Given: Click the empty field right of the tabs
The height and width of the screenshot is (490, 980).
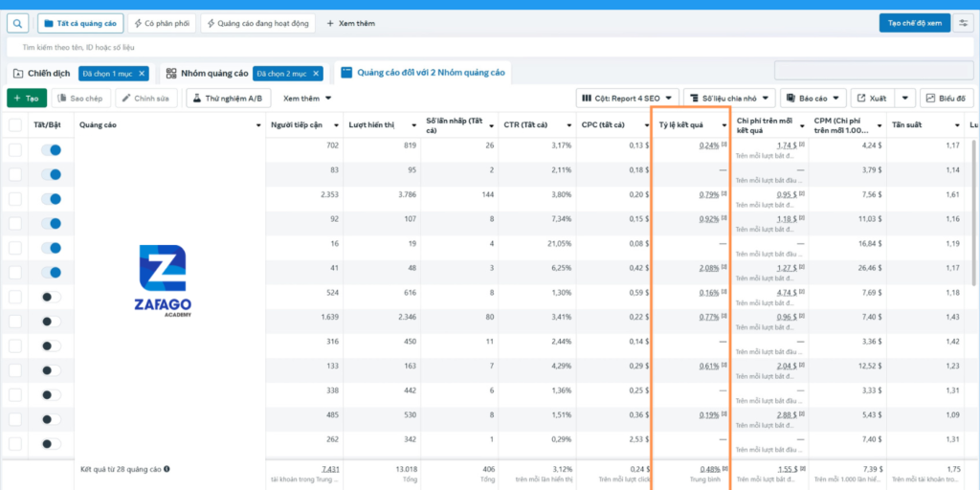Looking at the screenshot, I should coord(874,71).
